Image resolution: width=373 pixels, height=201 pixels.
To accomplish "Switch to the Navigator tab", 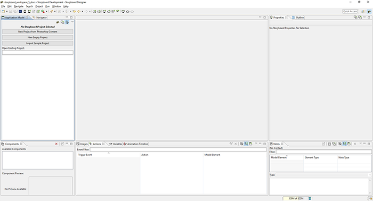I will 40,18.
